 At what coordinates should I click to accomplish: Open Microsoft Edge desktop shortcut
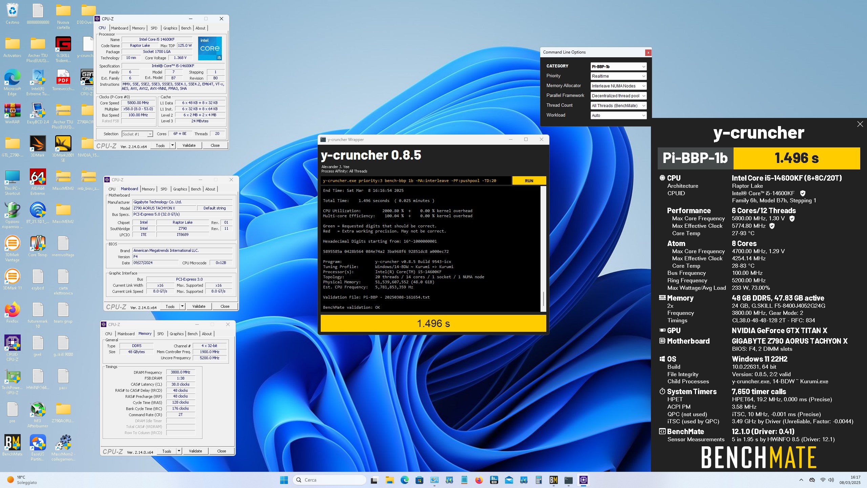(x=12, y=82)
